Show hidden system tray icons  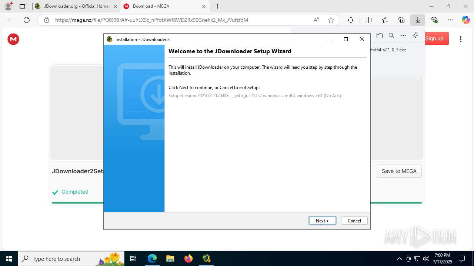coord(399,259)
